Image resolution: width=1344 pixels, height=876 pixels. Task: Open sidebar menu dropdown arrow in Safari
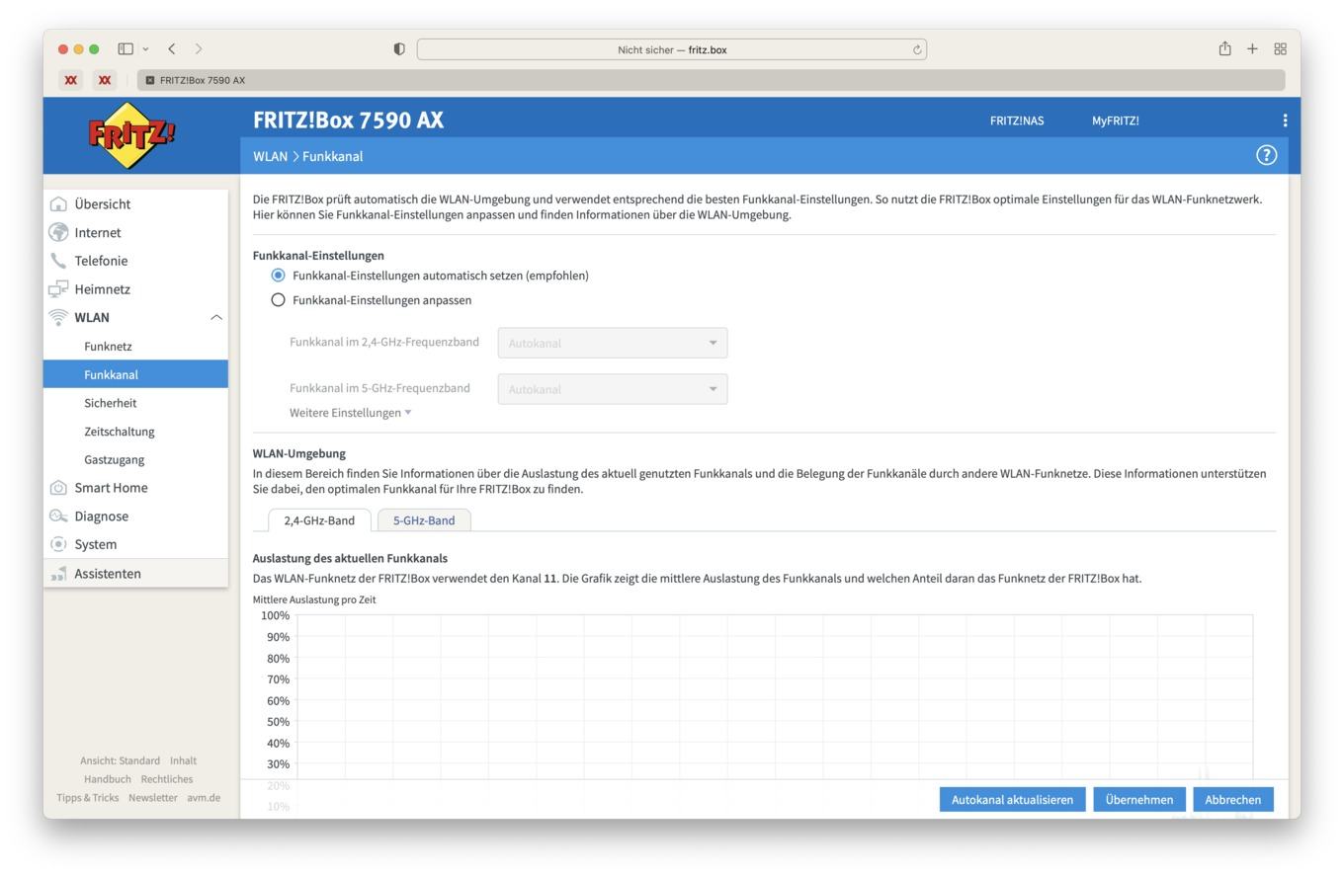(146, 48)
